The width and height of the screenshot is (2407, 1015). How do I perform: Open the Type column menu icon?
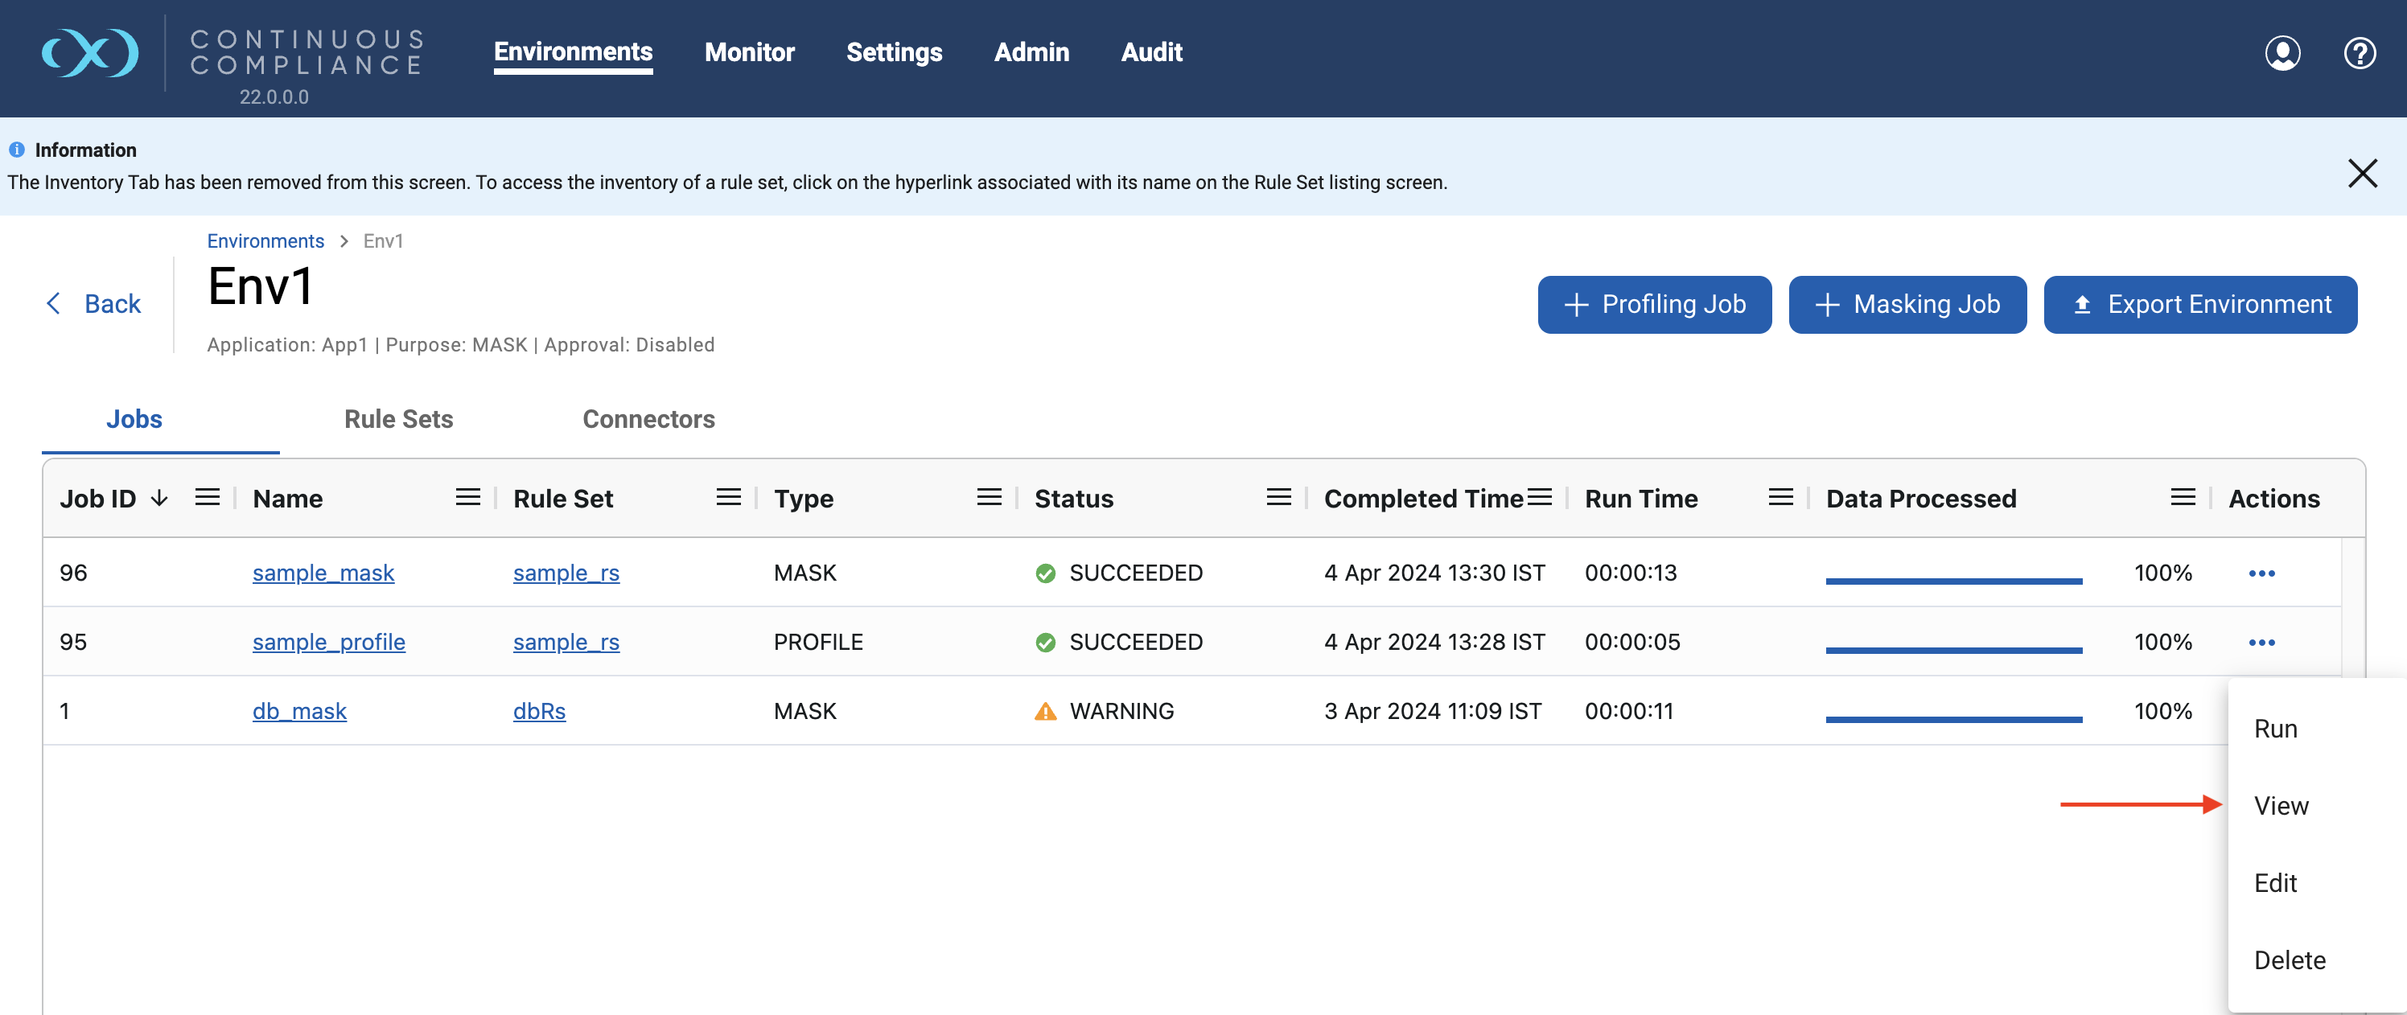(x=989, y=498)
